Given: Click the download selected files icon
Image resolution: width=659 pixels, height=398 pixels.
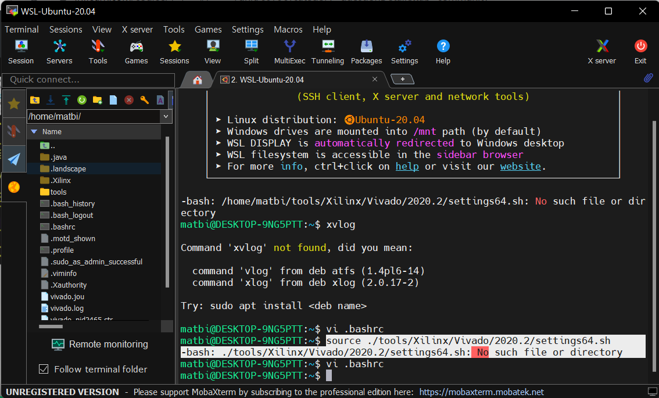Looking at the screenshot, I should [51, 100].
